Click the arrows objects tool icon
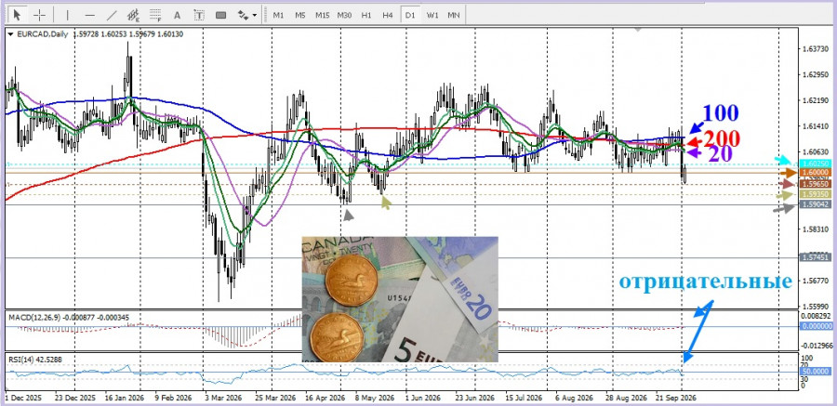This screenshot has height=406, width=837. tap(243, 15)
